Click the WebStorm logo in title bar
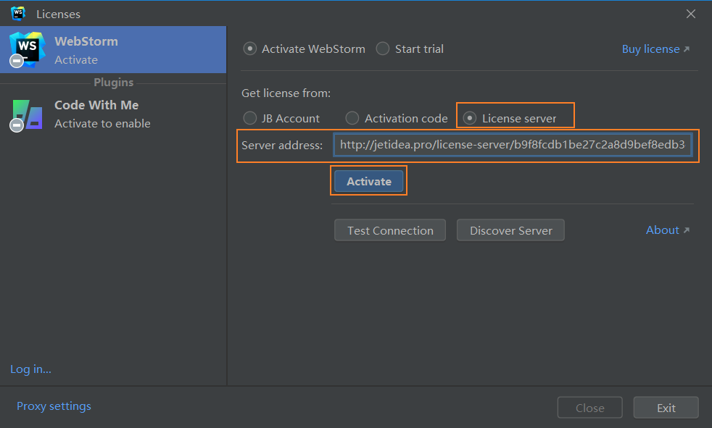Image resolution: width=712 pixels, height=428 pixels. pos(18,14)
